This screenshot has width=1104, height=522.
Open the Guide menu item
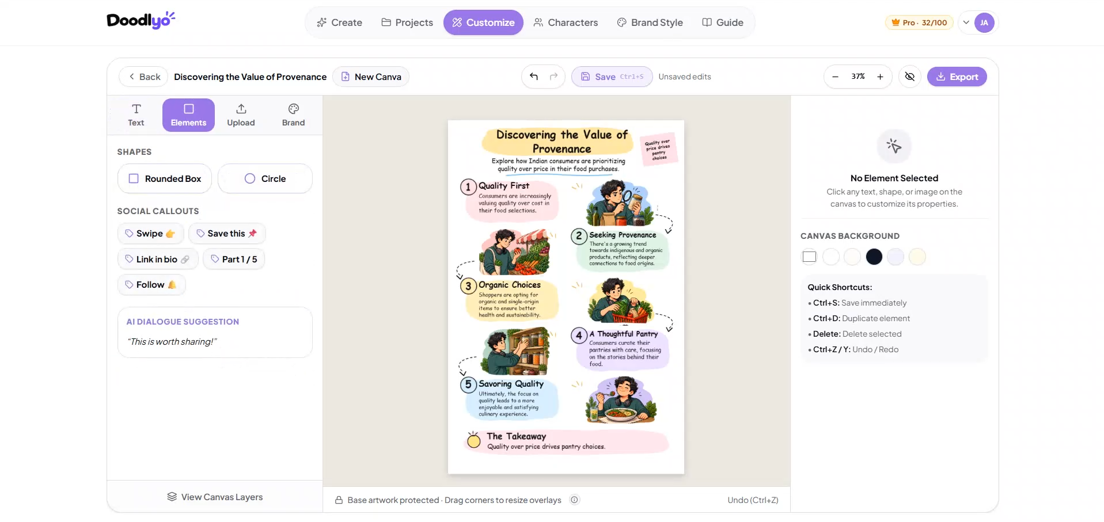(x=723, y=22)
